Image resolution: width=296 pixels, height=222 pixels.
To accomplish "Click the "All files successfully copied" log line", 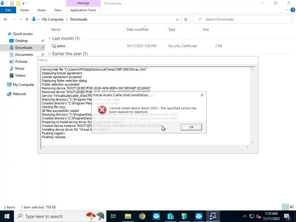I will (x=60, y=111).
